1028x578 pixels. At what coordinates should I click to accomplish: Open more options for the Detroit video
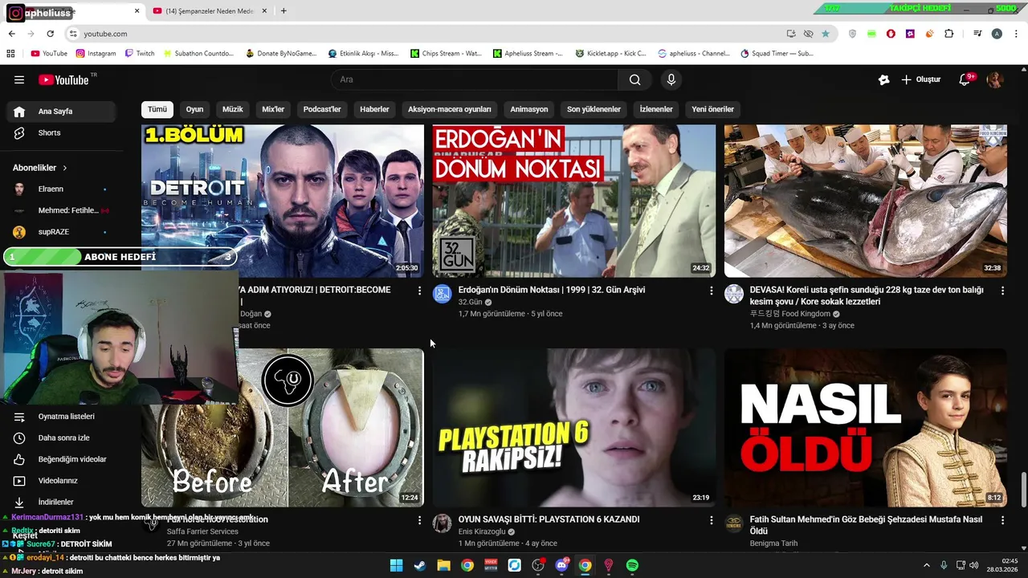click(419, 291)
